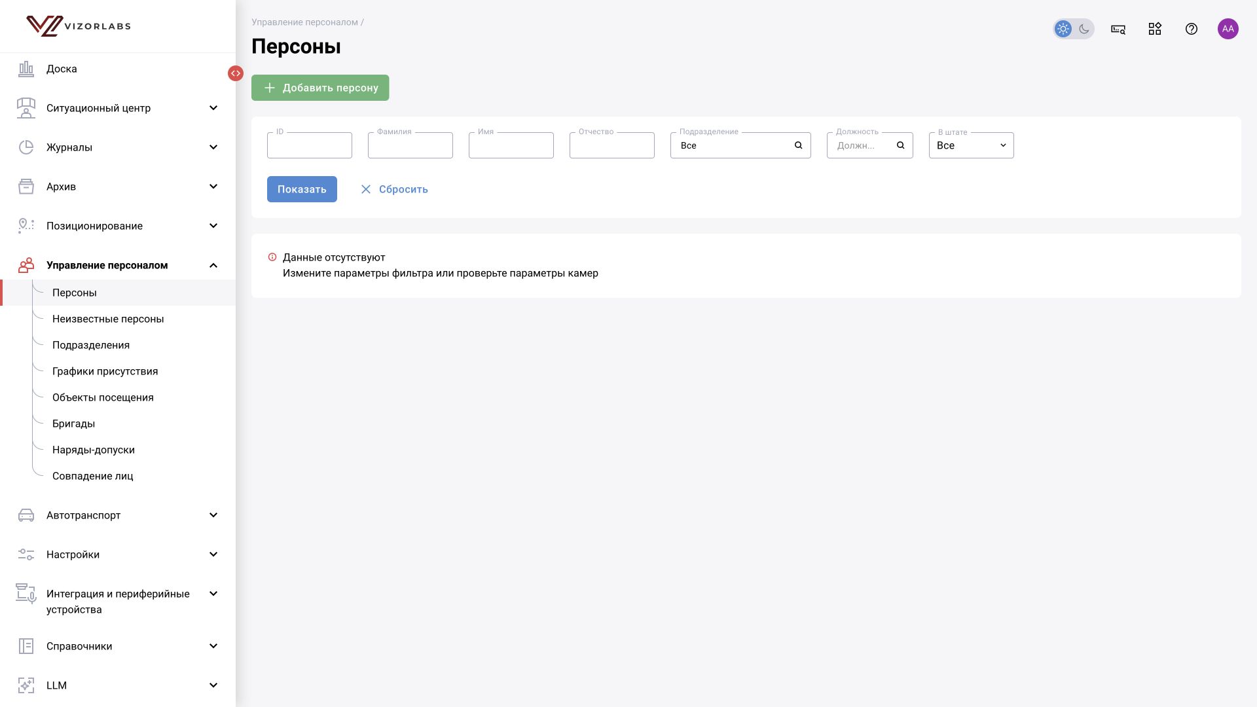1257x707 pixels.
Task: Click search icon in Должность field
Action: point(901,145)
